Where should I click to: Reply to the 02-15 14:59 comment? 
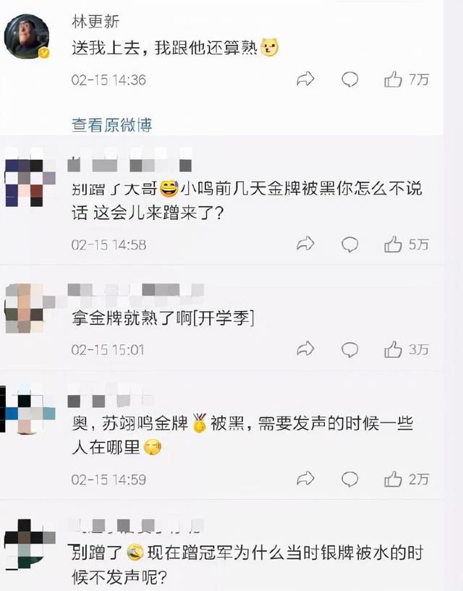point(350,479)
